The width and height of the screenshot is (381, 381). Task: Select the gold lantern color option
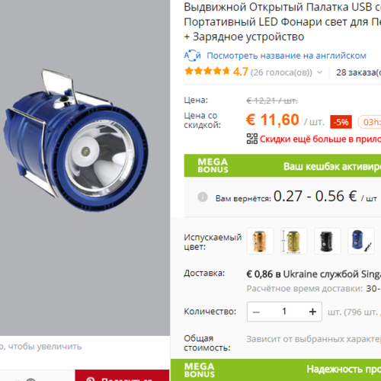coord(260,241)
